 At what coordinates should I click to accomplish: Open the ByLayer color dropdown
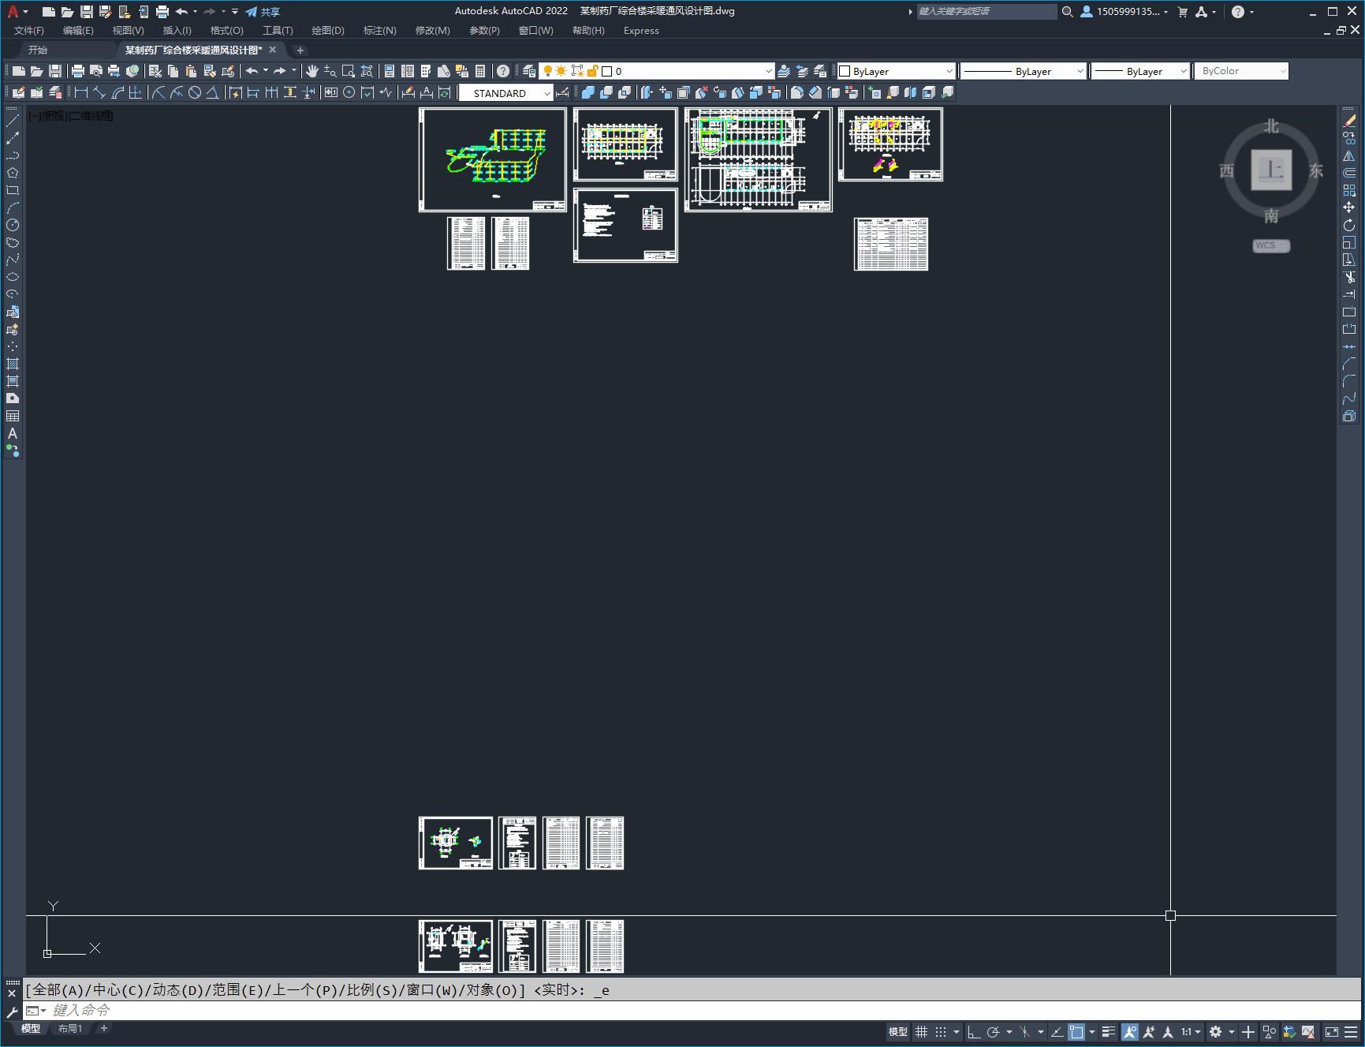coord(896,71)
